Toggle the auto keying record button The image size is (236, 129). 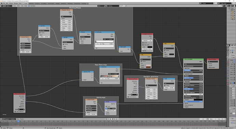click(106, 119)
